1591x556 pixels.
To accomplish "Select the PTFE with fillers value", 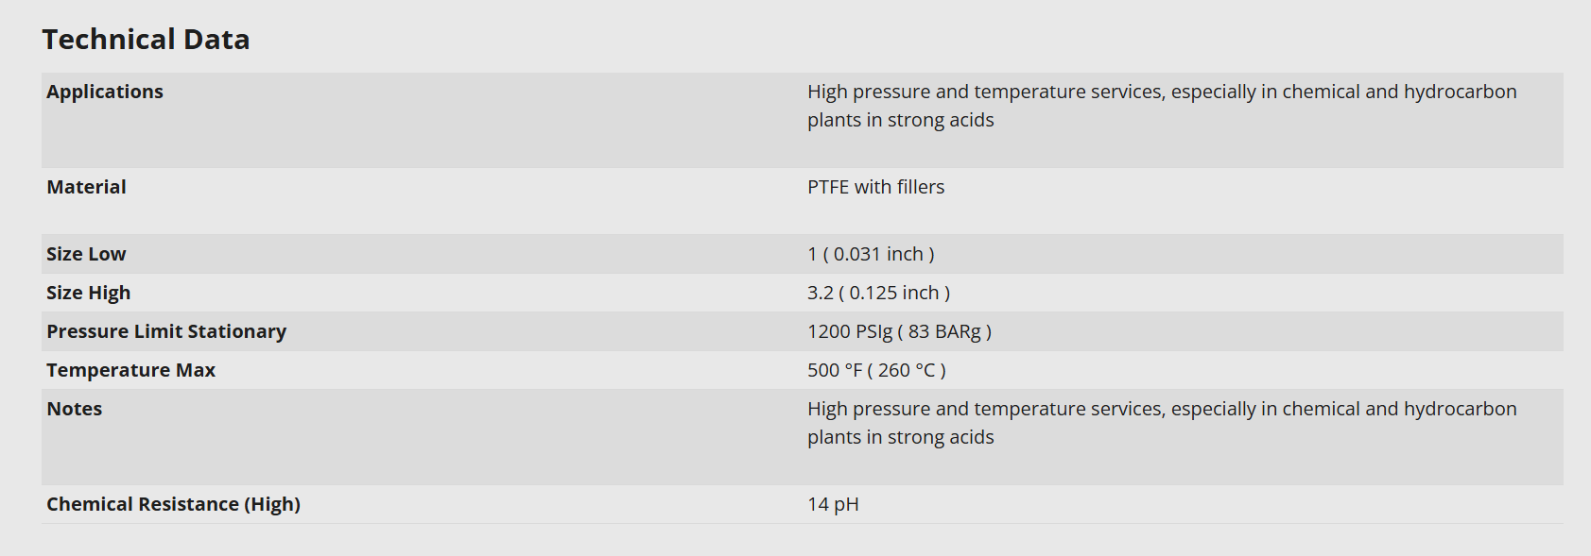I will (x=875, y=187).
